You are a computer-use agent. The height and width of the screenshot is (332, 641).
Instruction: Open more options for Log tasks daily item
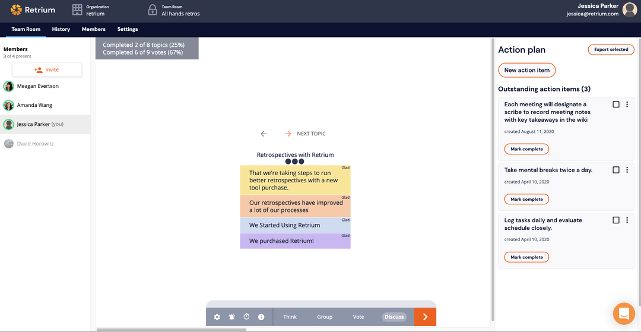[627, 220]
